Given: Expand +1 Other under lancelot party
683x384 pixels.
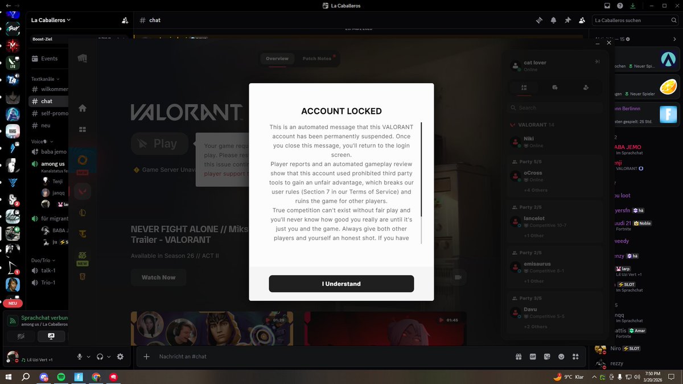Looking at the screenshot, I should [534, 236].
